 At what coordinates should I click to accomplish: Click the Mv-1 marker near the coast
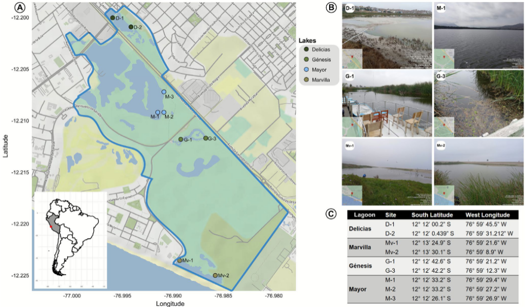tap(179, 260)
